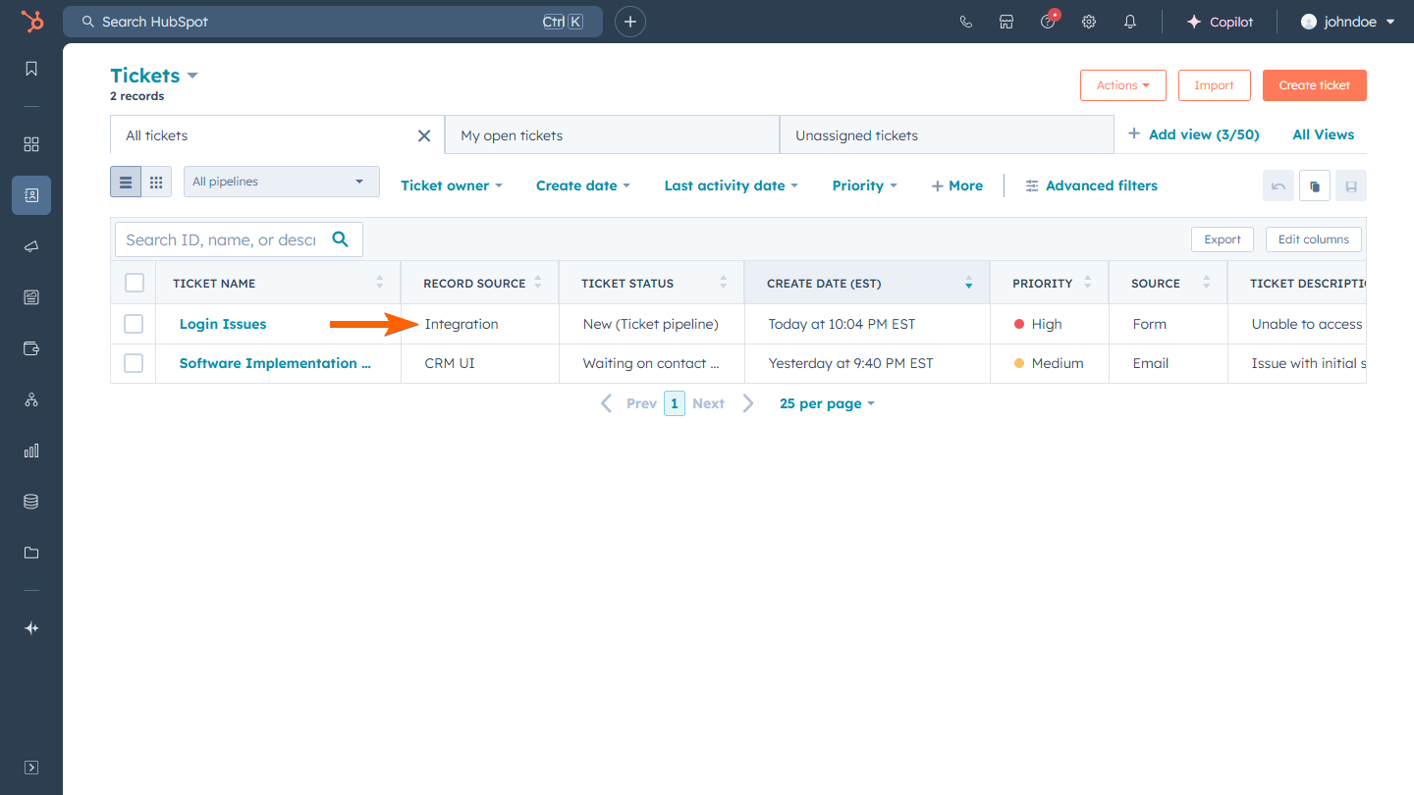The height and width of the screenshot is (795, 1414).
Task: Select the Login Issues ticket checkbox
Action: click(134, 324)
